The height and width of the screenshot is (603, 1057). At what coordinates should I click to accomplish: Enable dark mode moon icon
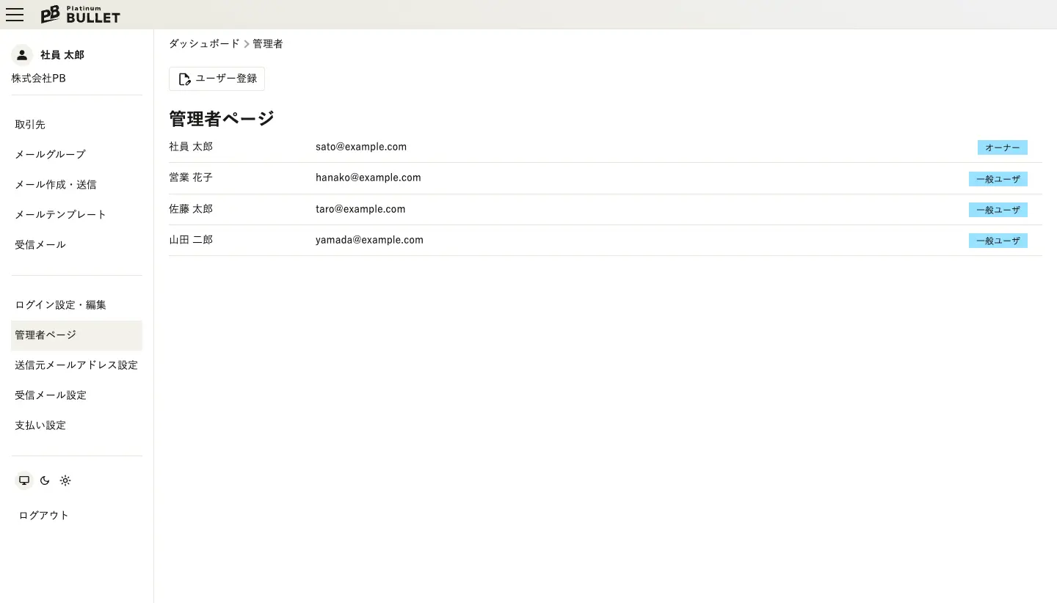pos(45,480)
